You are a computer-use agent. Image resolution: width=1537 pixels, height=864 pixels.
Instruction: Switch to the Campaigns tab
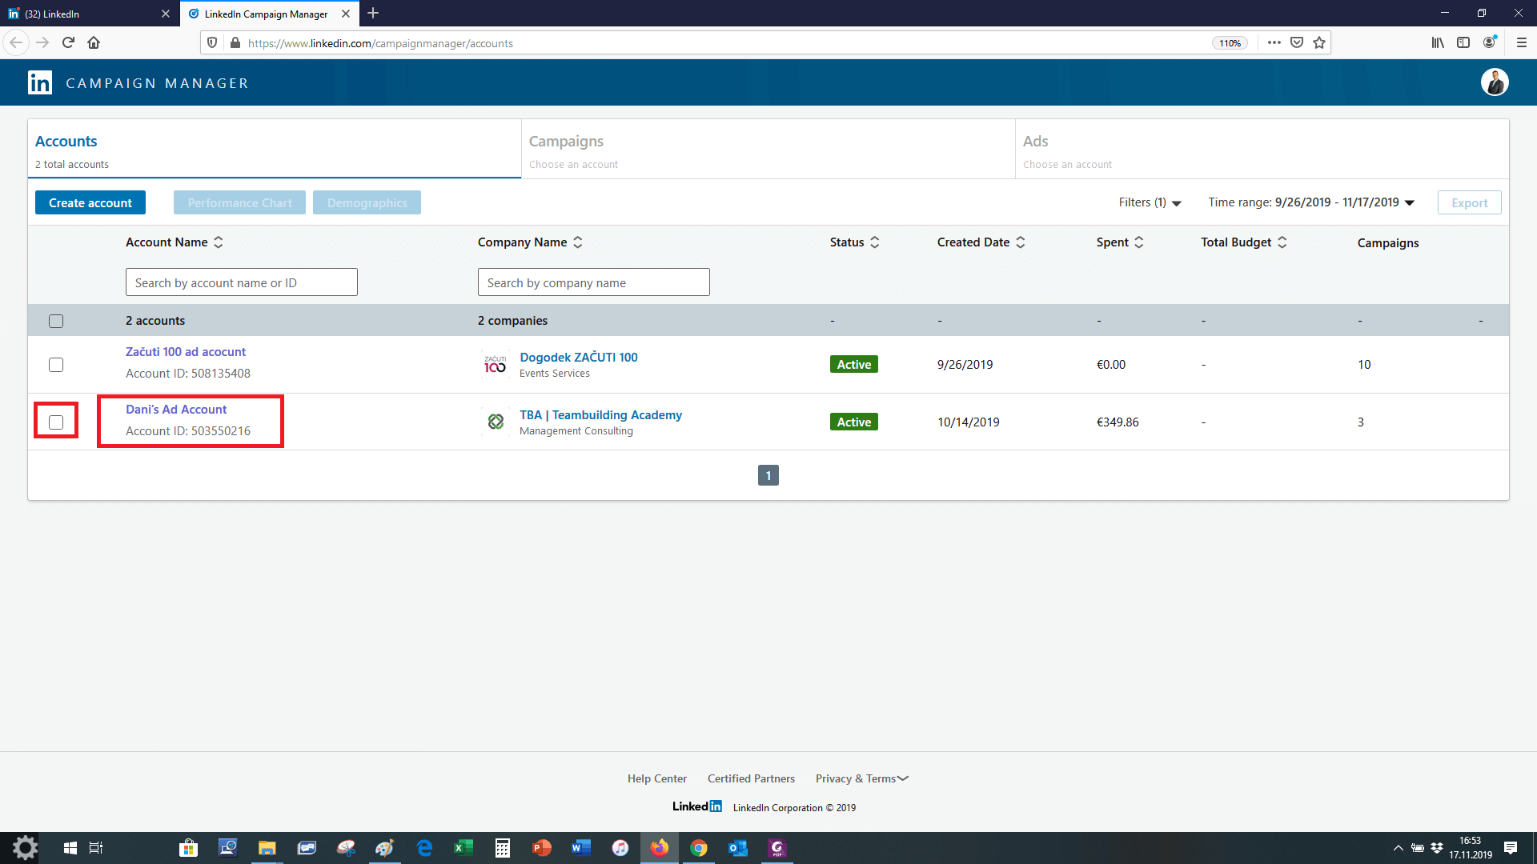566,142
